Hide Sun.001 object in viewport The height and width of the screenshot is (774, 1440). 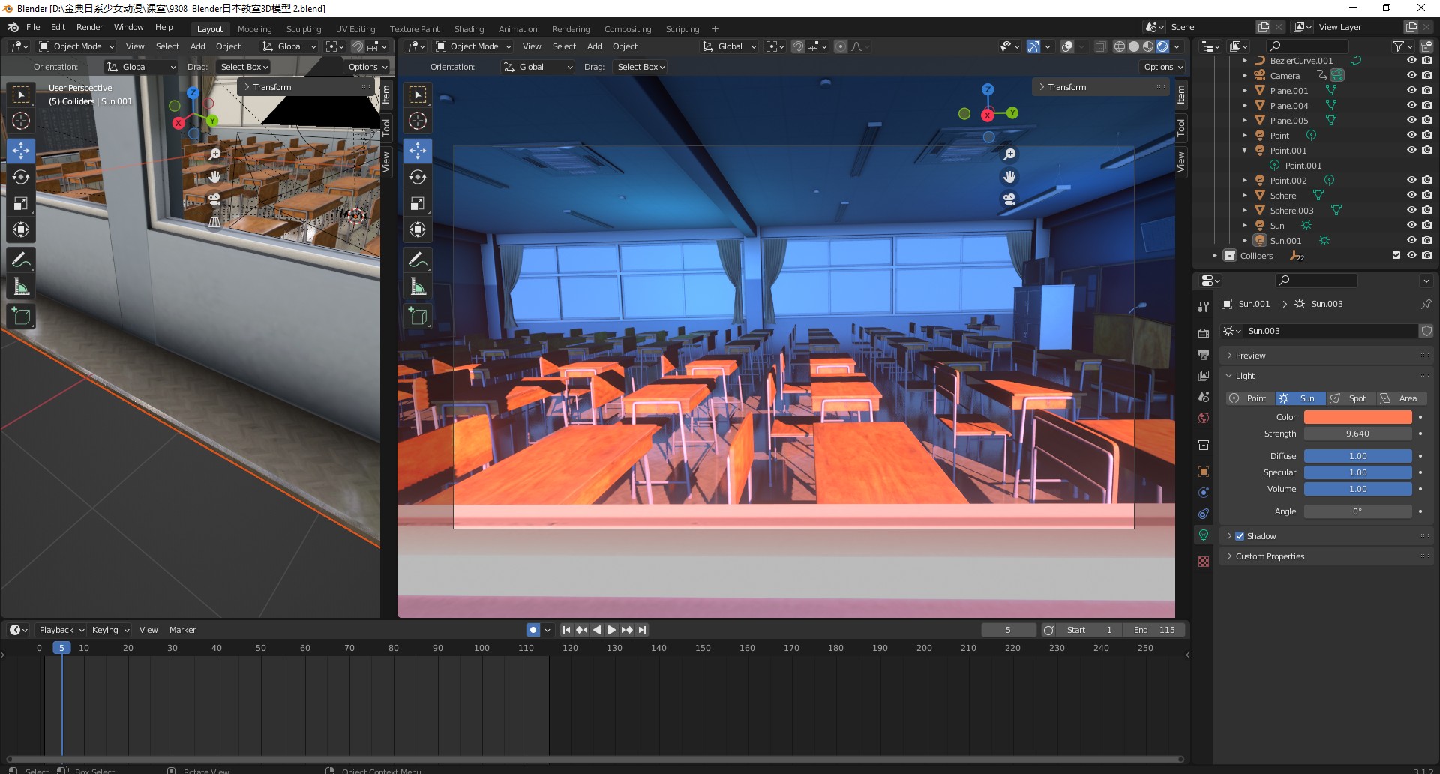pyautogui.click(x=1411, y=241)
